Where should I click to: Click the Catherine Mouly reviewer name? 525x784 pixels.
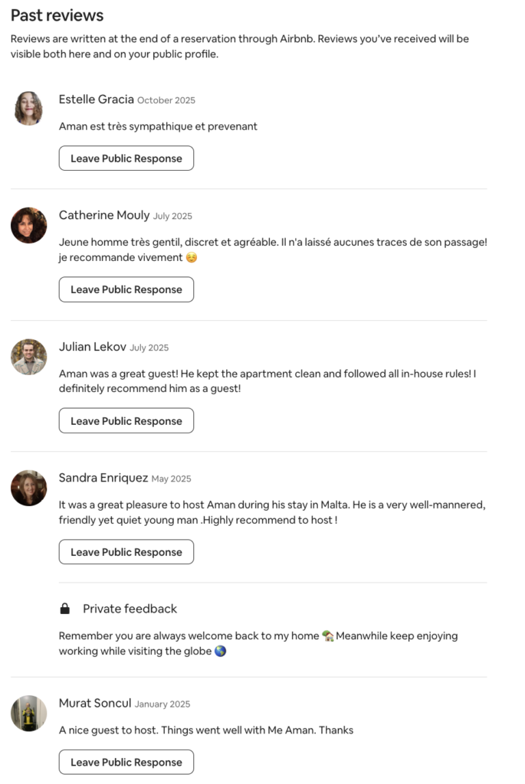click(x=104, y=216)
